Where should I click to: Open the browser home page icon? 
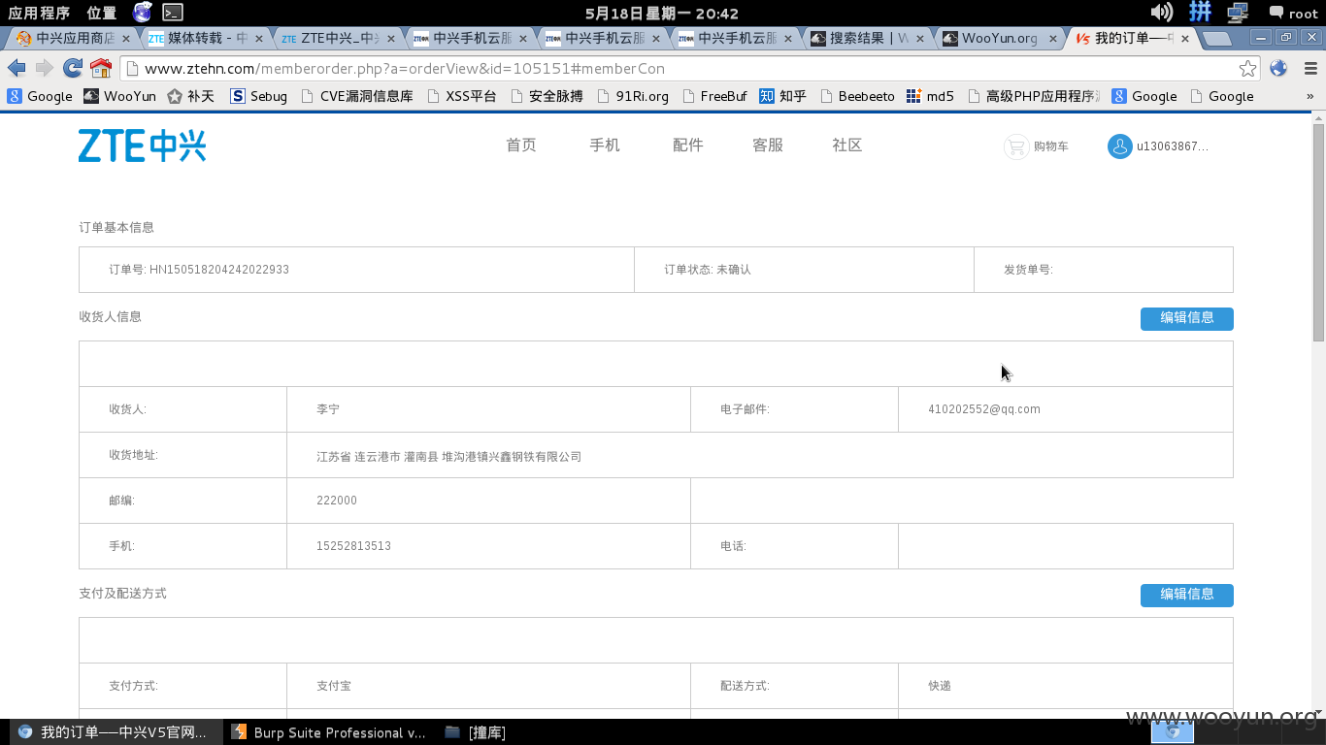tap(101, 68)
